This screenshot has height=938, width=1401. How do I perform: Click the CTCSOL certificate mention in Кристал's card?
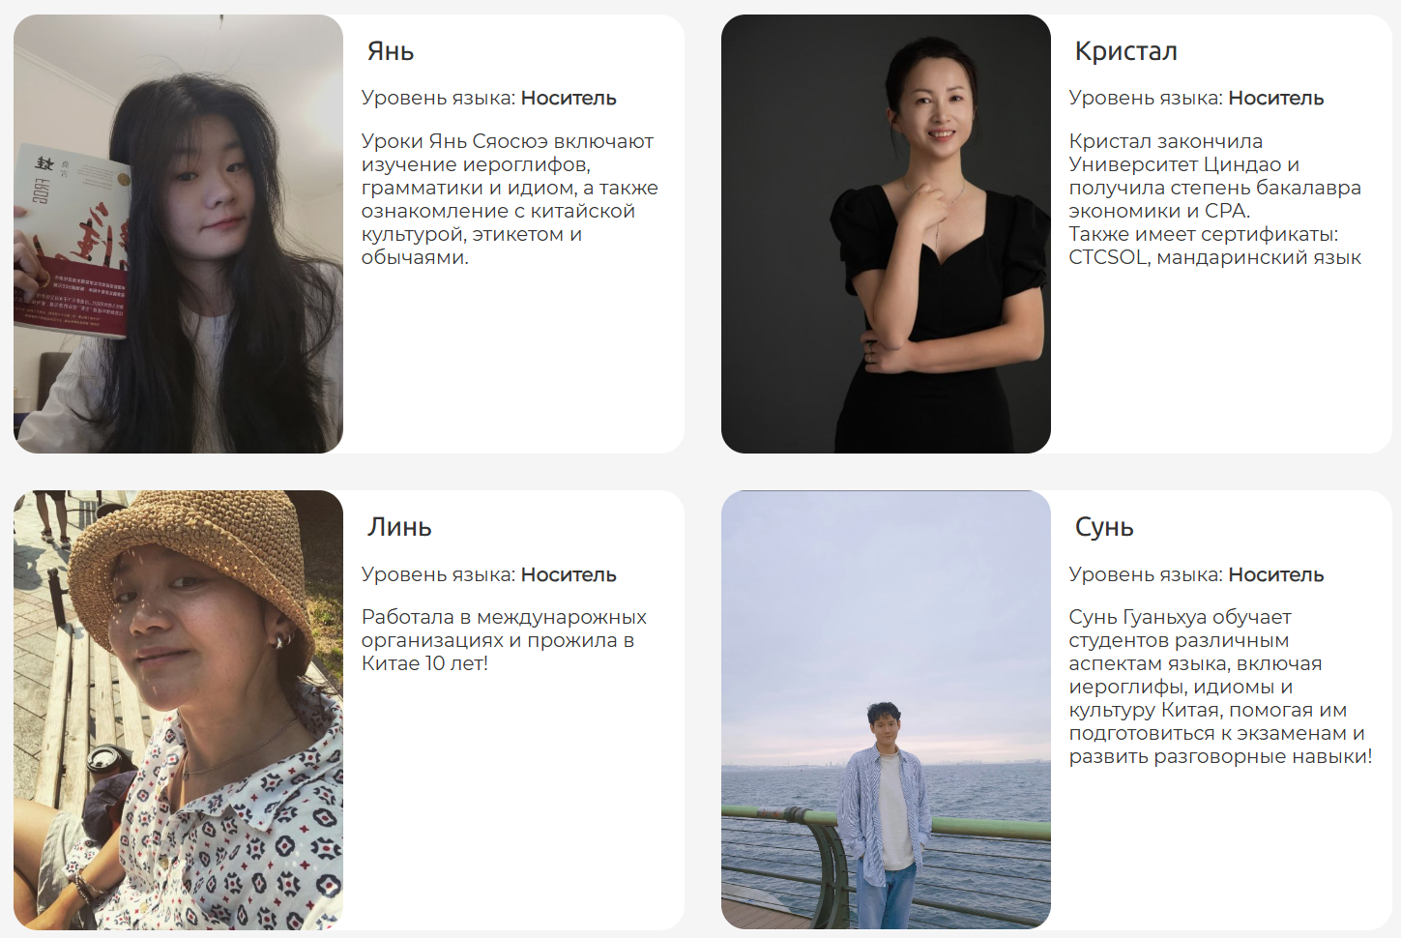pyautogui.click(x=1108, y=257)
